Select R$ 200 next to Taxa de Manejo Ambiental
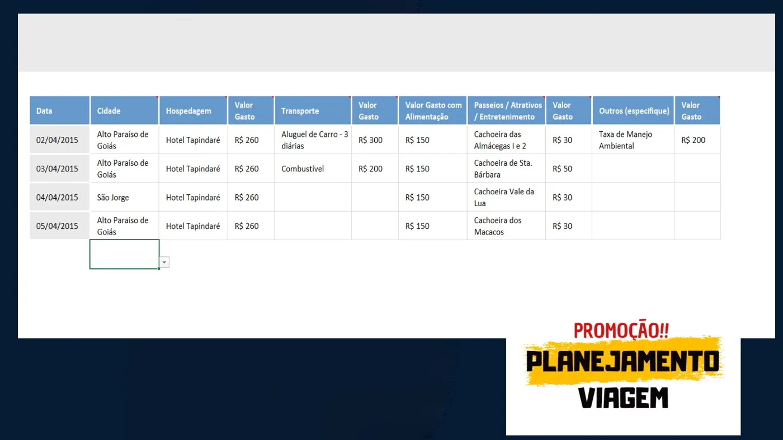This screenshot has width=783, height=440. 697,140
